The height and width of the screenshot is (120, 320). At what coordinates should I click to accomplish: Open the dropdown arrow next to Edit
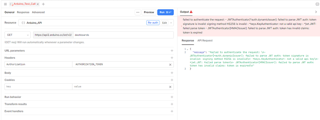[x=171, y=23]
